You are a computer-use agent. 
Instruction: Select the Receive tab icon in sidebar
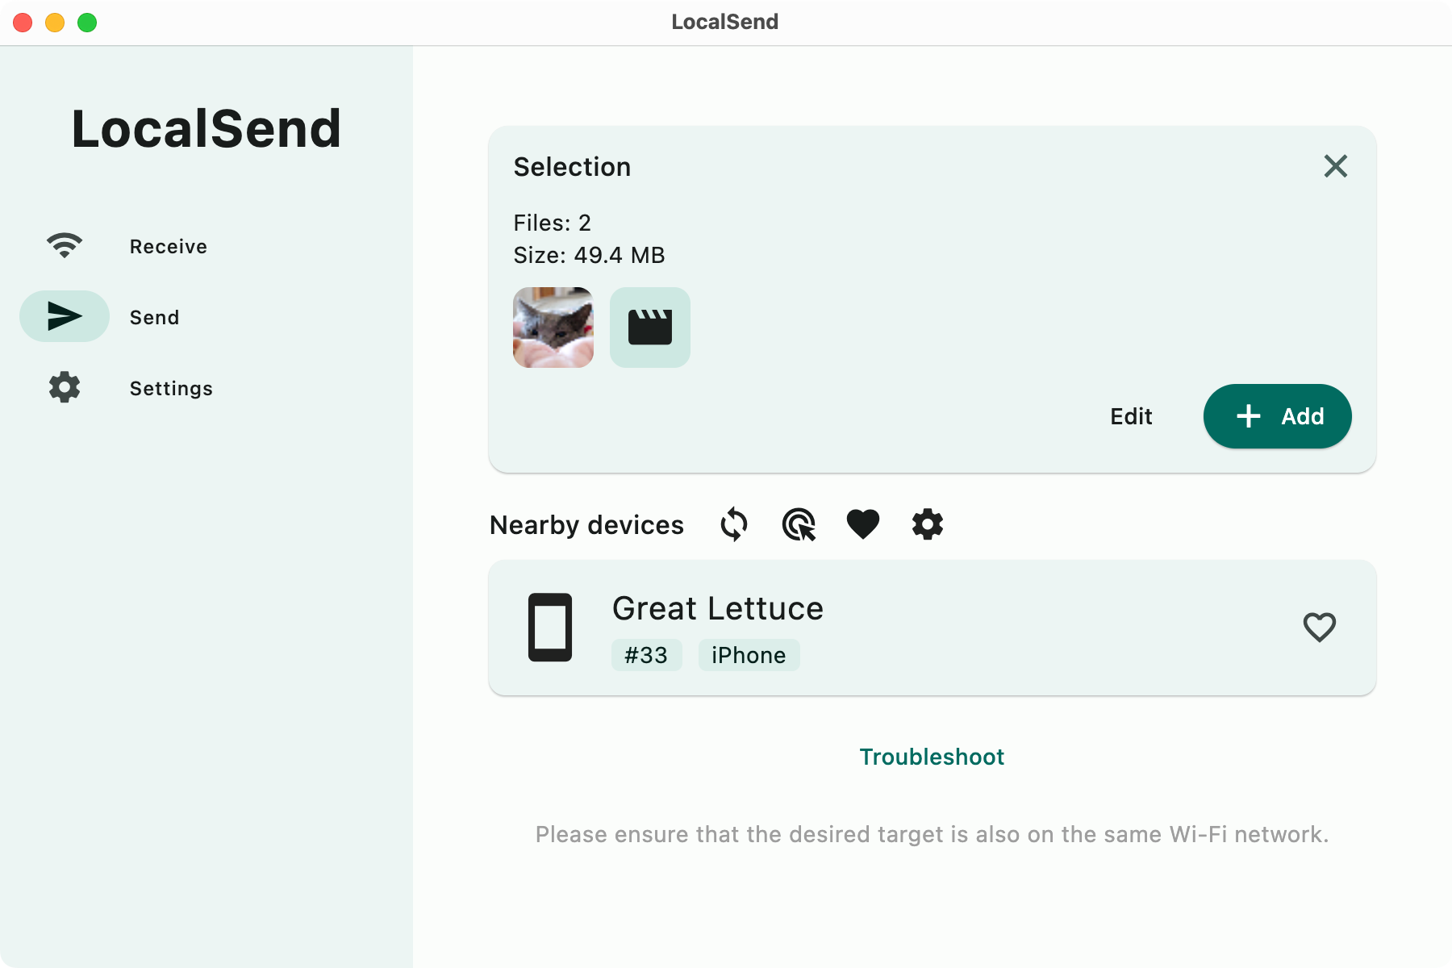click(65, 244)
